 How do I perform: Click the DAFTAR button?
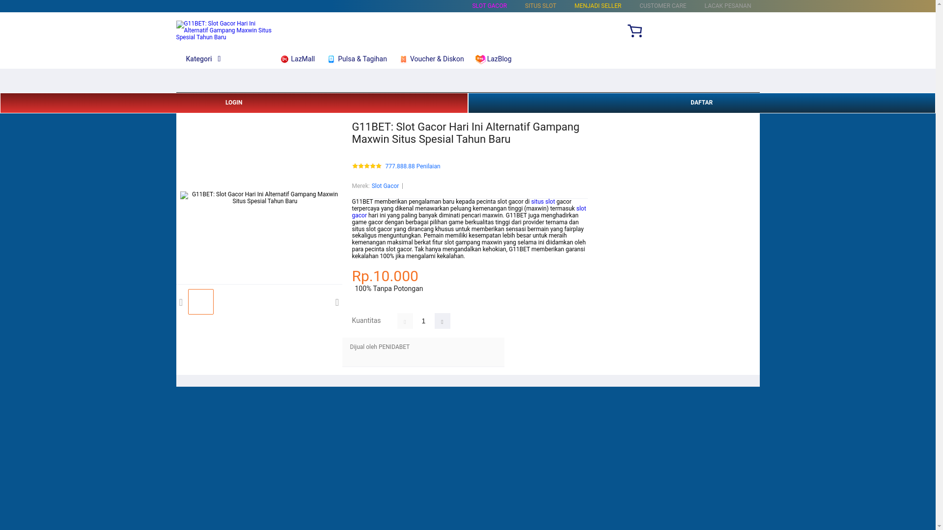click(x=701, y=103)
